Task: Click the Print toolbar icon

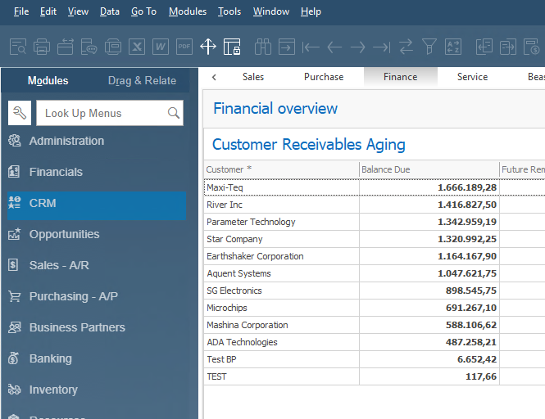Action: 42,47
